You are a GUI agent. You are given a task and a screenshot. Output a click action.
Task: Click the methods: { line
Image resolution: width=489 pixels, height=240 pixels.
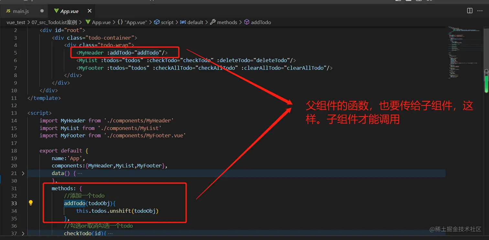click(67, 188)
